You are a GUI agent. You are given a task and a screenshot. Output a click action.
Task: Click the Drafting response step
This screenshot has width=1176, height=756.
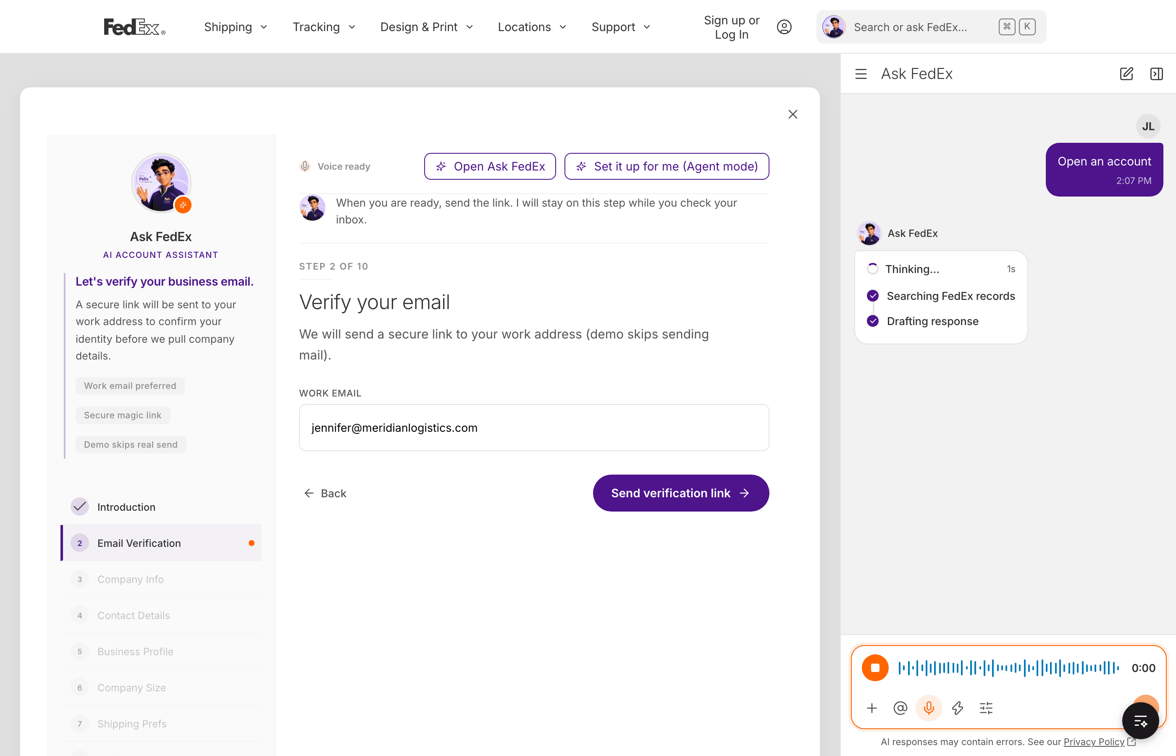pos(923,321)
